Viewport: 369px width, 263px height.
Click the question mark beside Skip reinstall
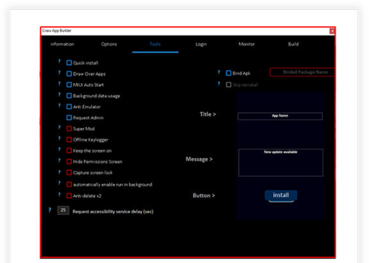click(217, 84)
